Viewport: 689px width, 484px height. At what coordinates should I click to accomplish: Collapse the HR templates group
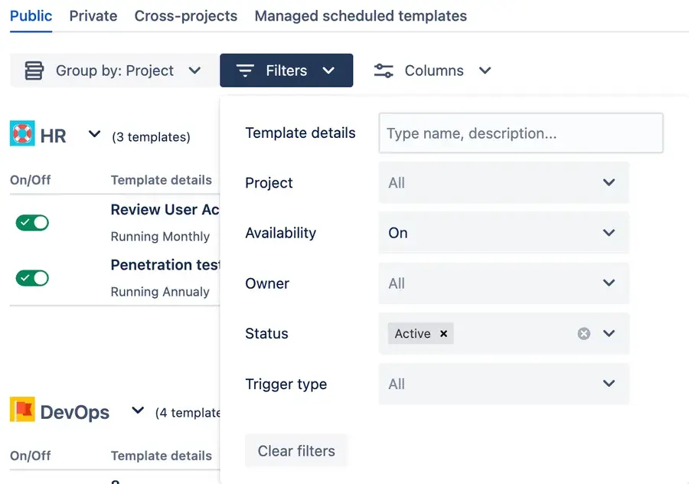(x=93, y=133)
